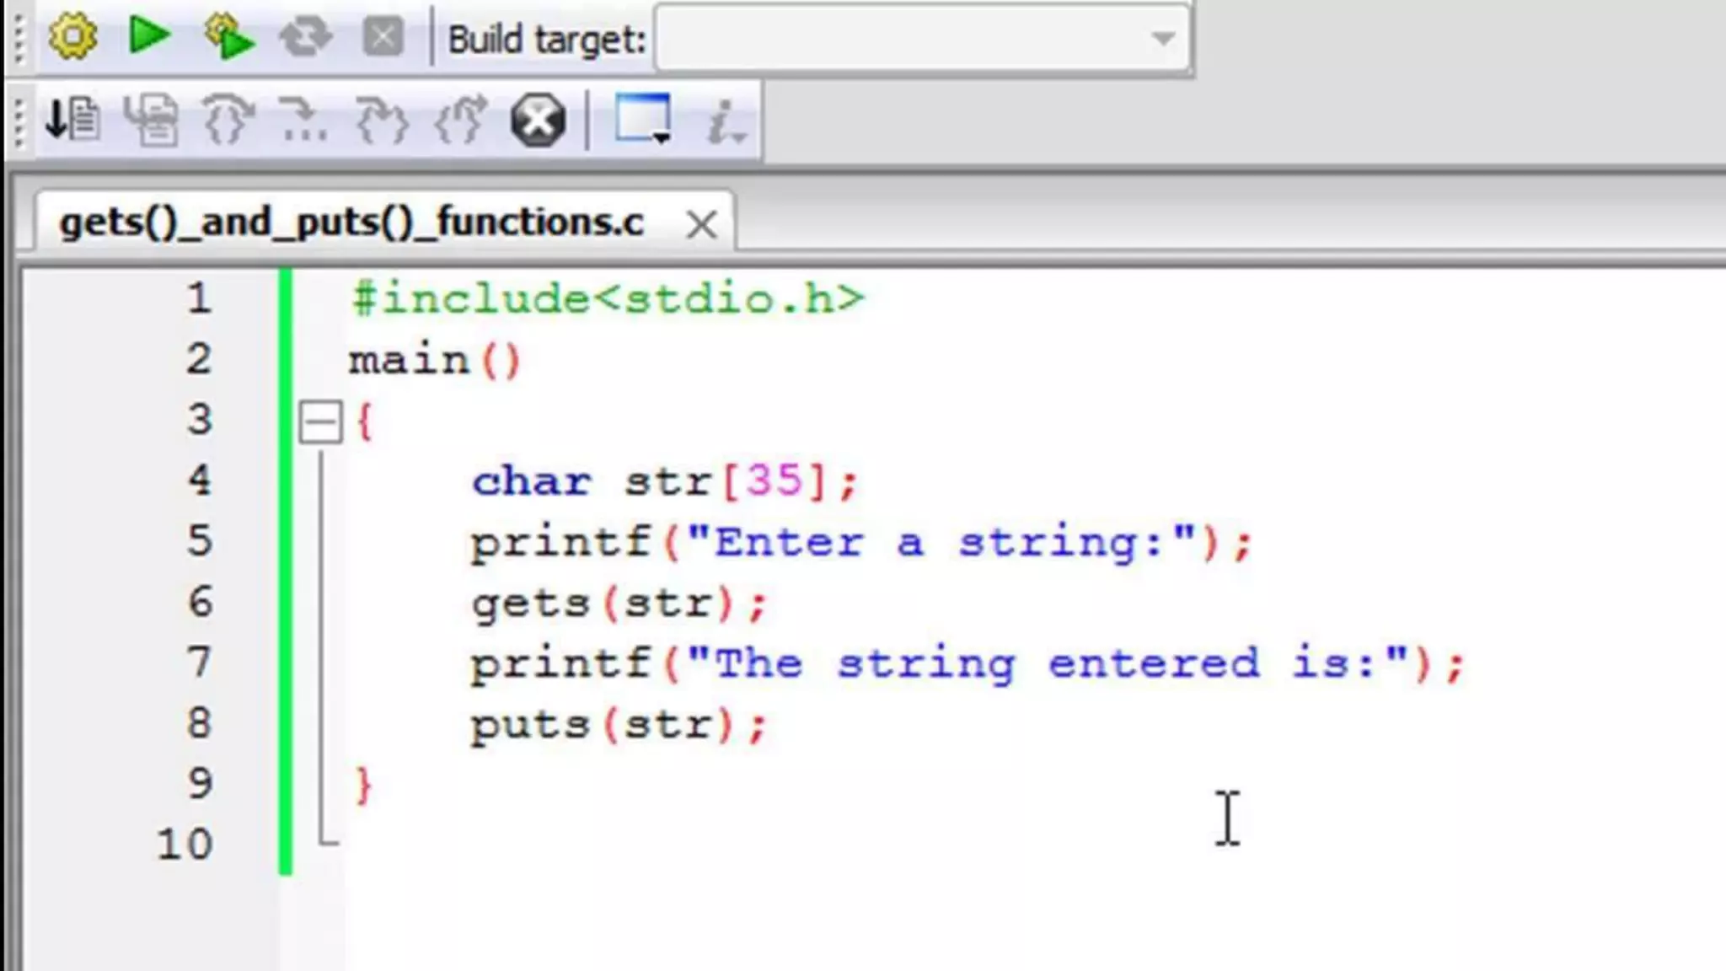1726x971 pixels.
Task: Click the line number 5 margin
Action: pos(199,541)
